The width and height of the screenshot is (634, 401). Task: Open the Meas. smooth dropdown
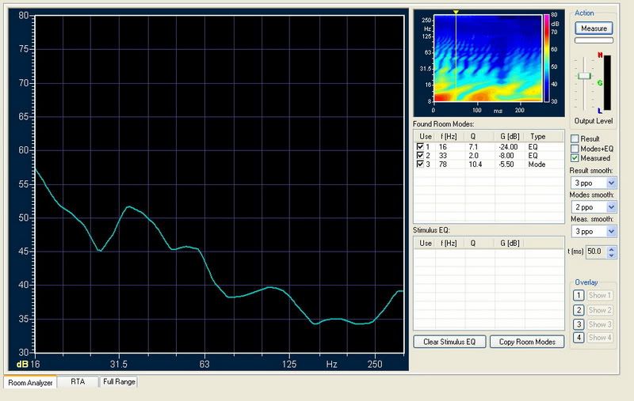pyautogui.click(x=610, y=231)
